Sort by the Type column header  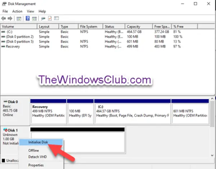pyautogui.click(x=69, y=26)
